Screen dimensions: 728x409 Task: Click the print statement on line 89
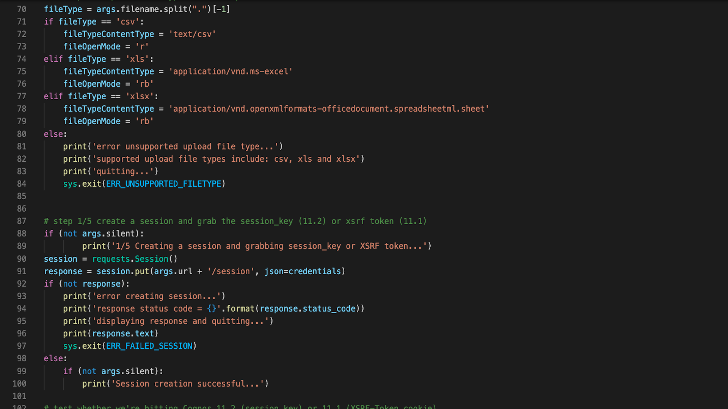[x=94, y=246]
